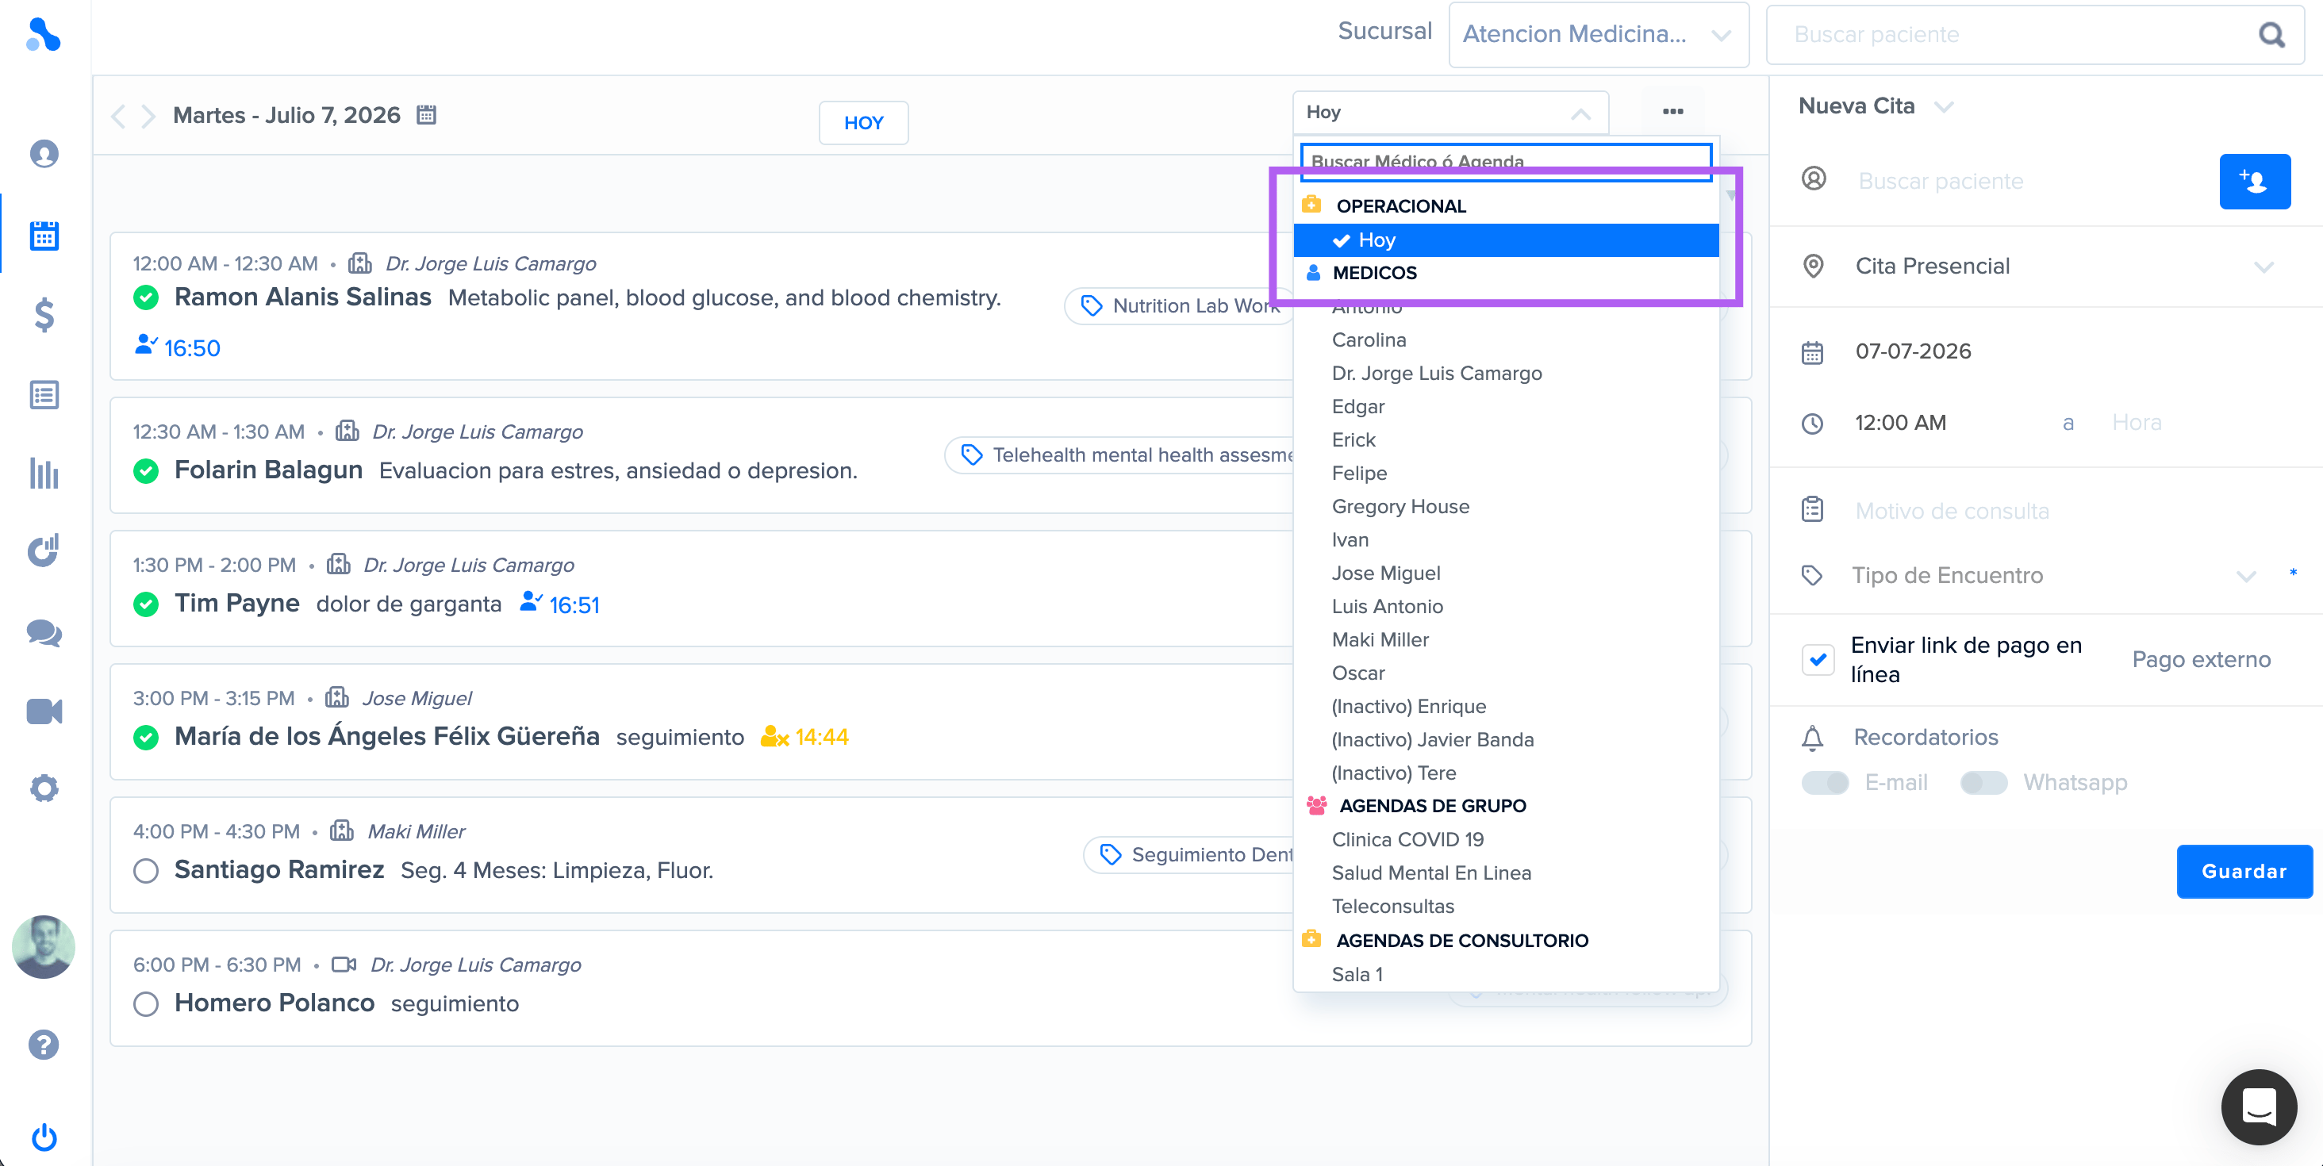
Task: Open patient Santiago Ramirez
Action: pos(278,869)
